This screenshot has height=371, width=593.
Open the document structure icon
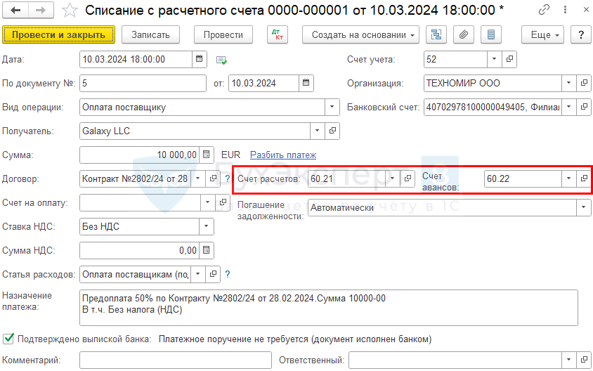436,34
